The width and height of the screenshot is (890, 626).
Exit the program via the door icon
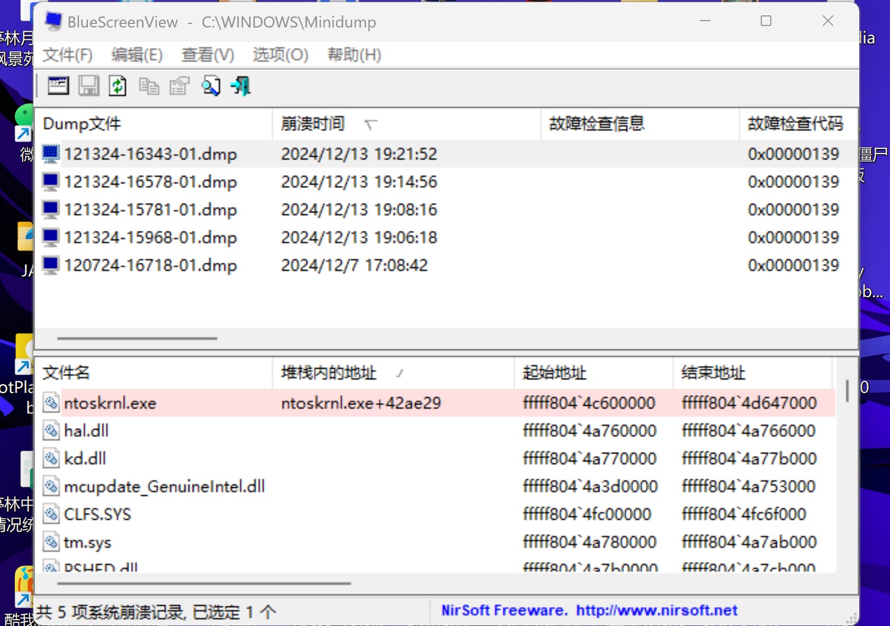click(241, 86)
